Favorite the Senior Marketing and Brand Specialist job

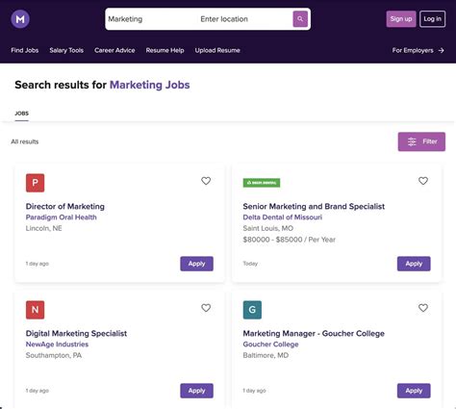tap(423, 181)
